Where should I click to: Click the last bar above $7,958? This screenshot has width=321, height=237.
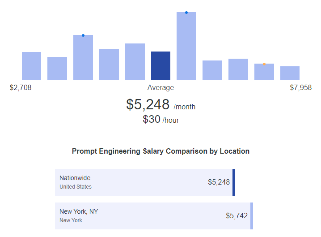[290, 73]
